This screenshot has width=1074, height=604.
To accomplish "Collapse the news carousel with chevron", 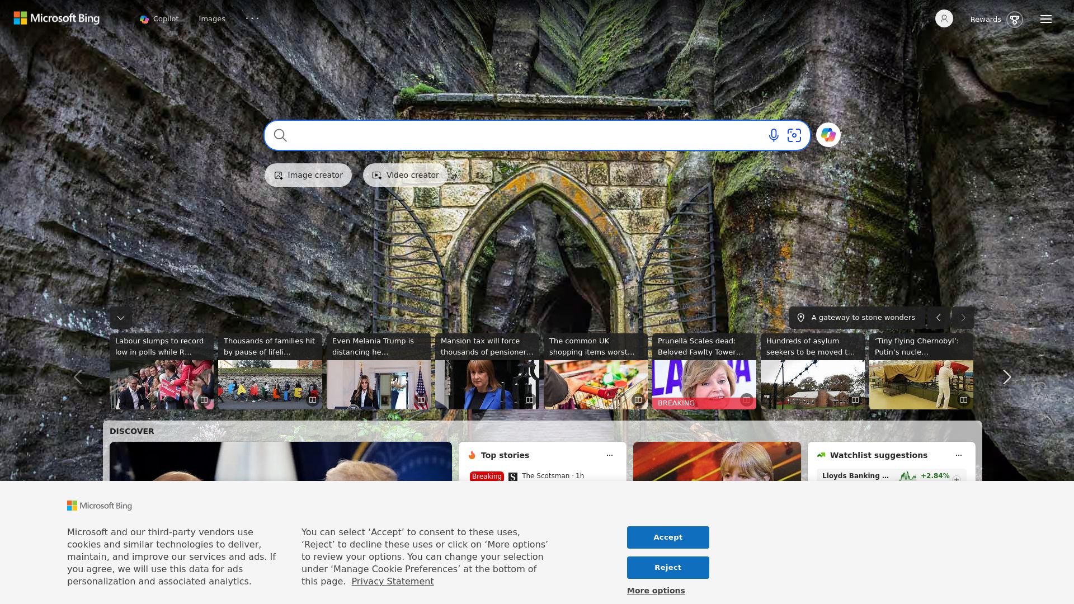I will coord(121,318).
